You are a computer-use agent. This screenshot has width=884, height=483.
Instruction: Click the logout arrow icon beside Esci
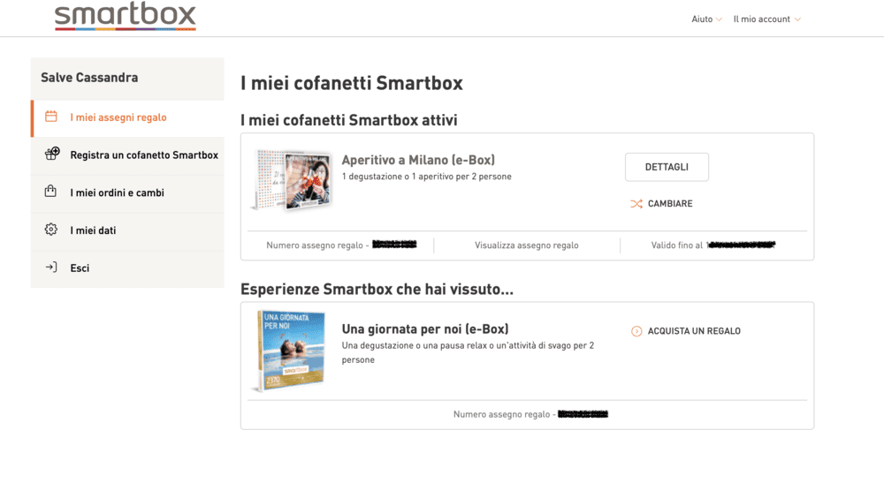(x=51, y=267)
